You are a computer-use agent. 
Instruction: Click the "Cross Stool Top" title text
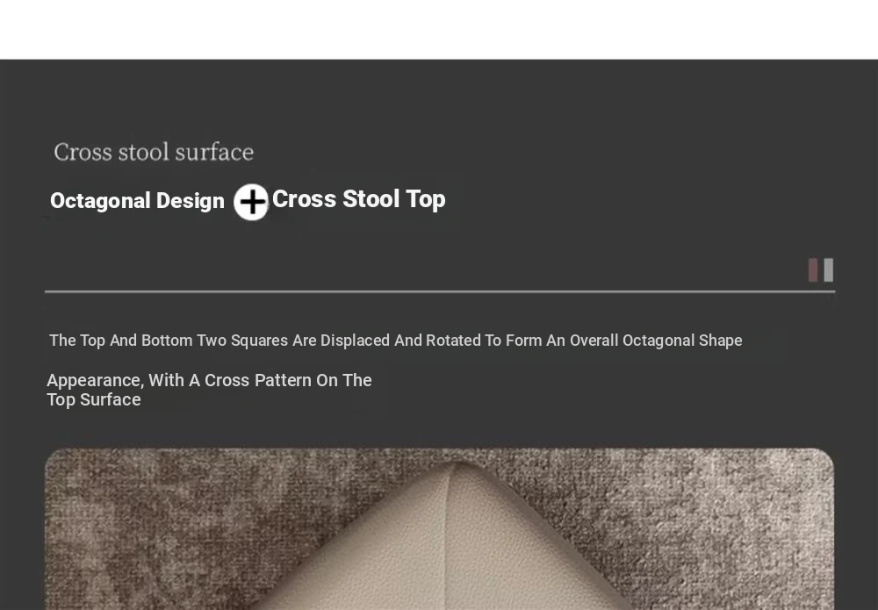(x=358, y=199)
